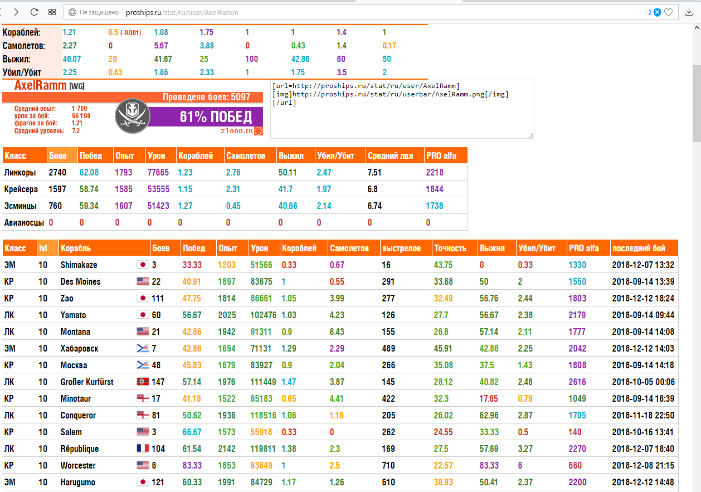Select the Крейсера row label
This screenshot has width=701, height=492.
[21, 189]
